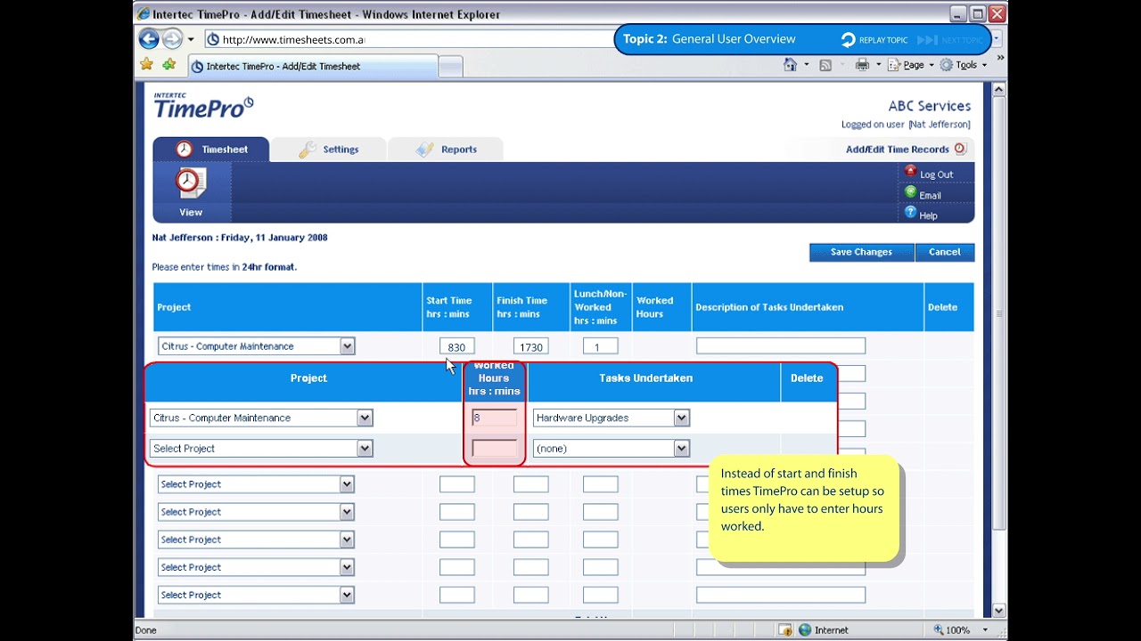Image resolution: width=1141 pixels, height=641 pixels.
Task: Click the Start Time field containing 830
Action: (457, 347)
